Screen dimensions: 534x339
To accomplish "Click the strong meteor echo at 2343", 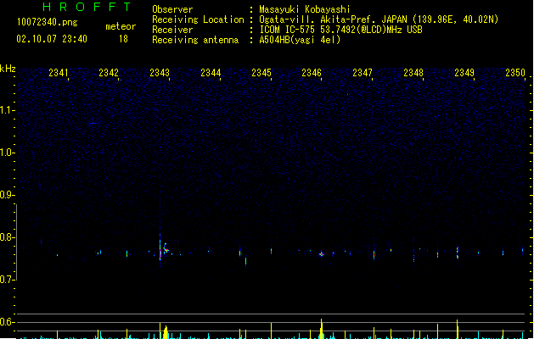I will coord(160,250).
